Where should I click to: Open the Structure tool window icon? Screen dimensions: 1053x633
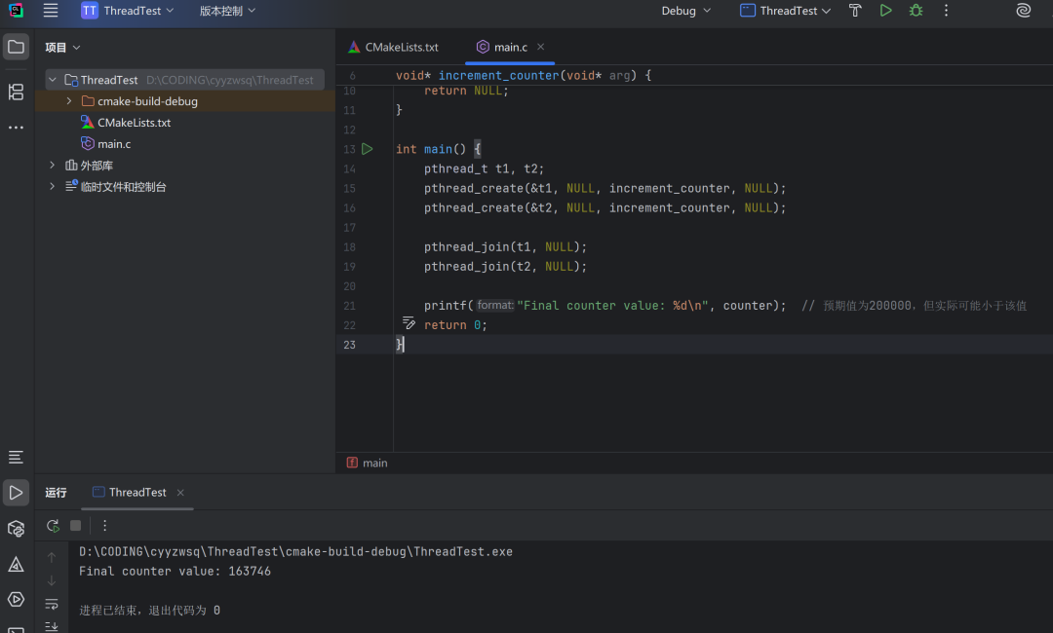coord(16,93)
